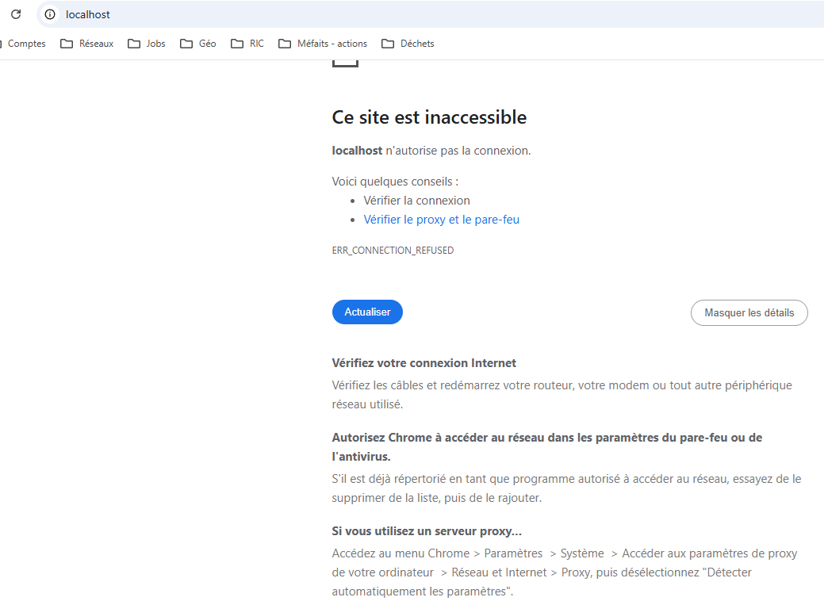
Task: Click the Si vous utilisez un serveur proxy heading
Action: (426, 531)
